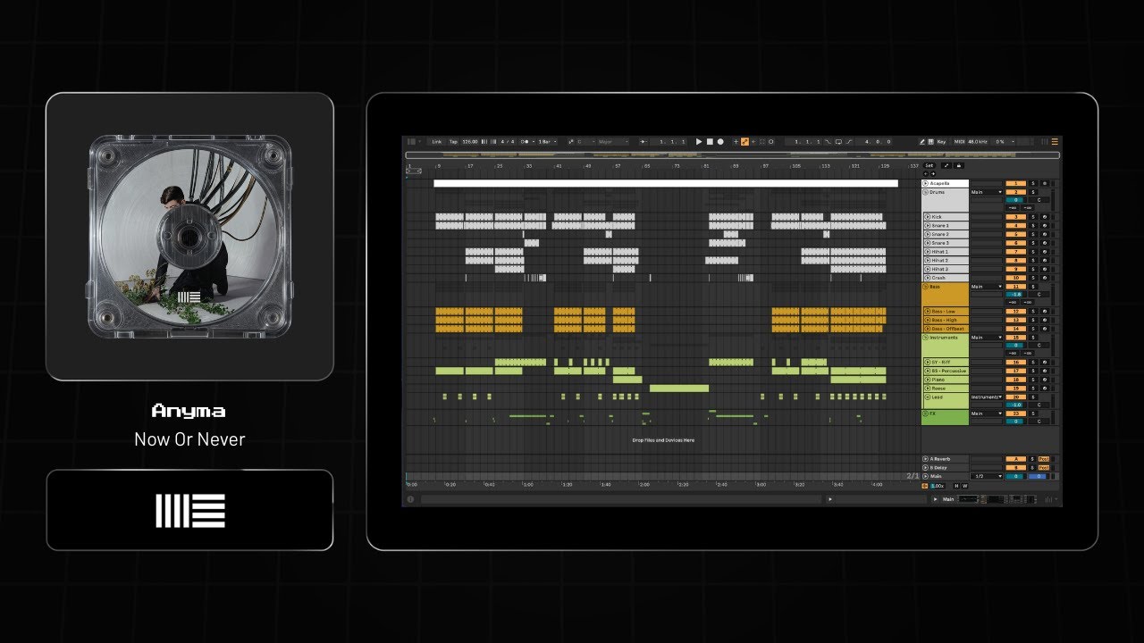This screenshot has height=643, width=1144.
Task: Click the Bass - Low track icon
Action: coord(927,312)
